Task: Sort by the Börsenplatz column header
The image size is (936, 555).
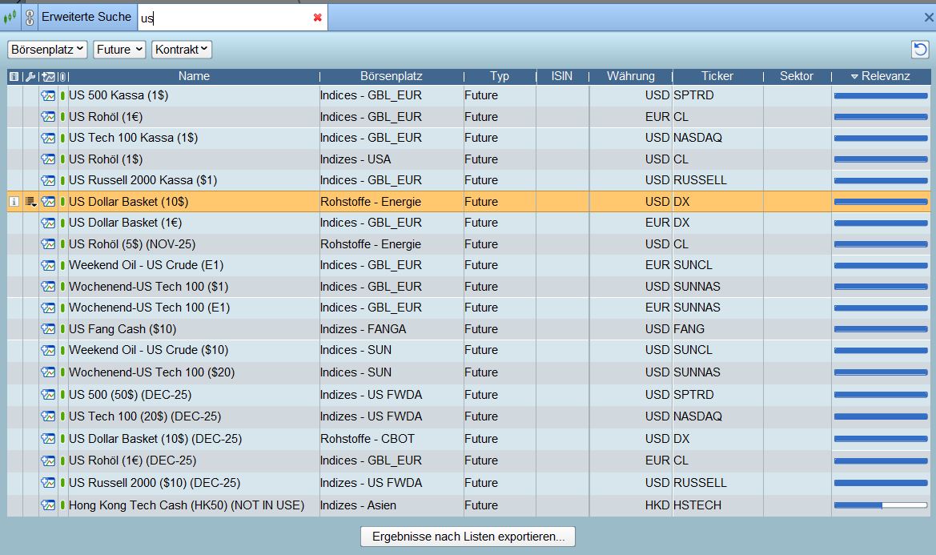Action: [x=392, y=76]
